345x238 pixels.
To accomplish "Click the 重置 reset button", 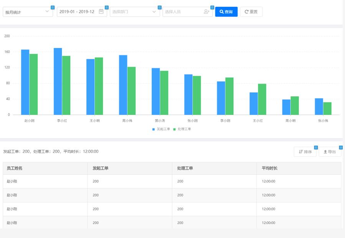I will coord(251,12).
